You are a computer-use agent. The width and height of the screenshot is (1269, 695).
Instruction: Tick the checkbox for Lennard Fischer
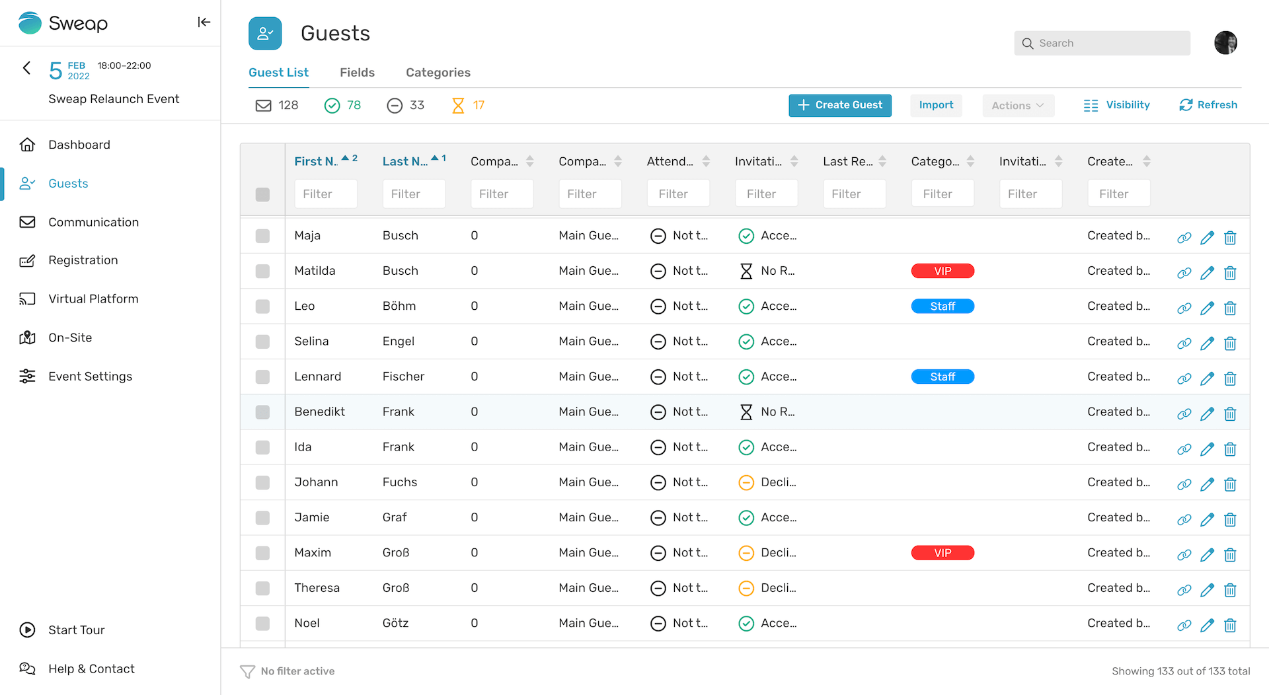(262, 377)
